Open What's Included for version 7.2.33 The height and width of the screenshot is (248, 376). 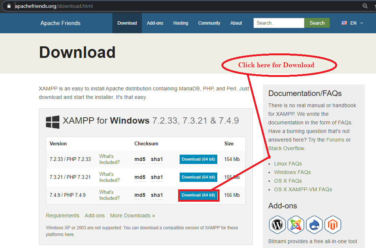tap(109, 159)
